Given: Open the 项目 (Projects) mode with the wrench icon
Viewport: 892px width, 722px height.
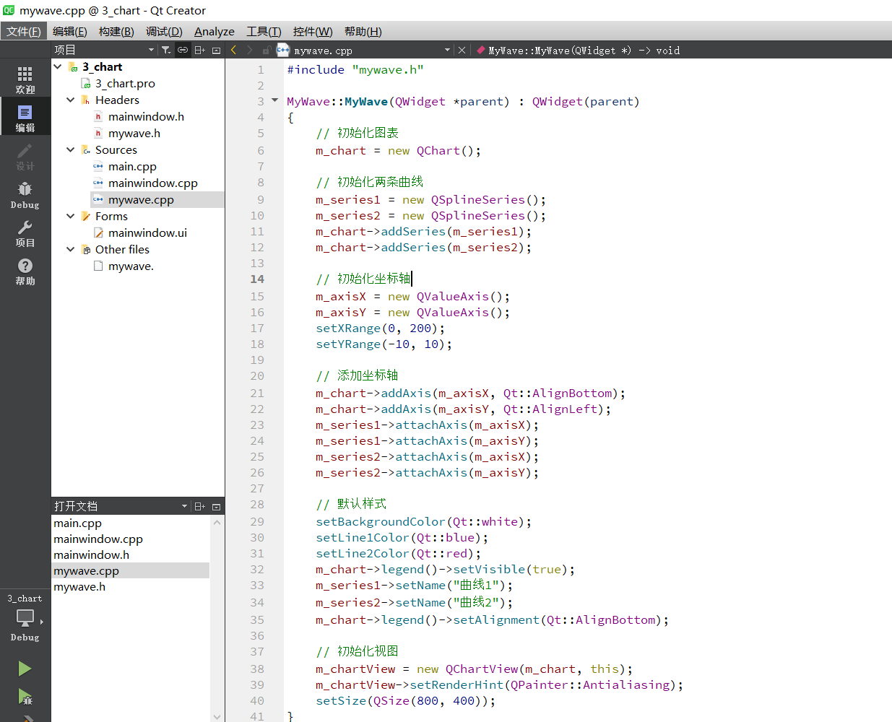Looking at the screenshot, I should pyautogui.click(x=25, y=232).
